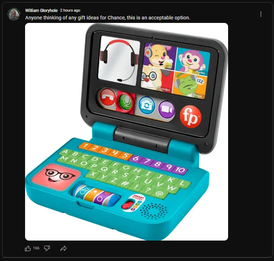Like the post with thumbs up

pos(28,248)
